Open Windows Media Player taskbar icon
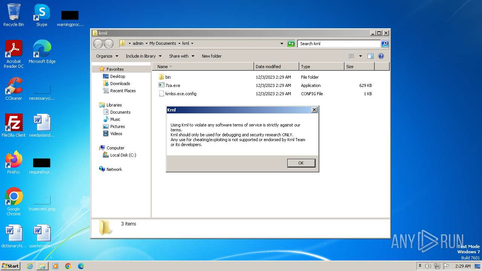 coord(55,266)
